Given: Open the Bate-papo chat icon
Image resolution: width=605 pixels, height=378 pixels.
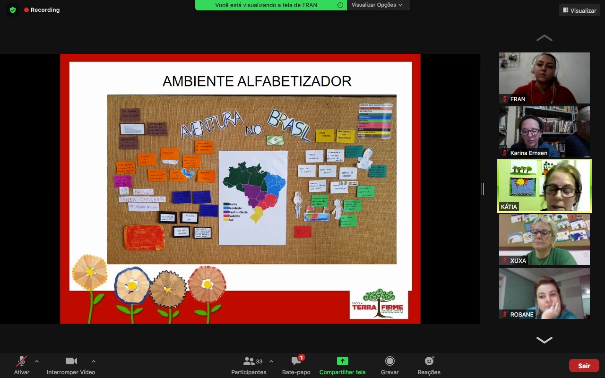Looking at the screenshot, I should pos(296,361).
